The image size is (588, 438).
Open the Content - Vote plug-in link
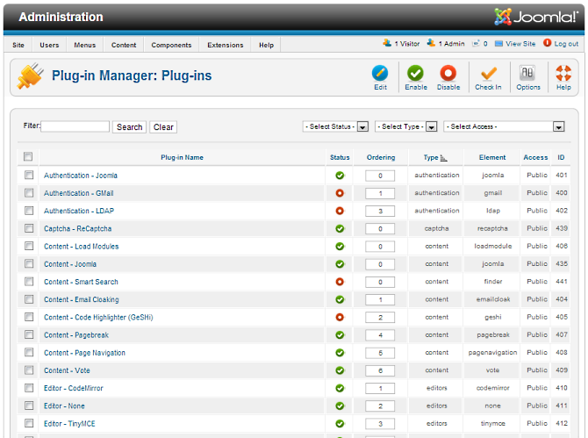tap(67, 370)
